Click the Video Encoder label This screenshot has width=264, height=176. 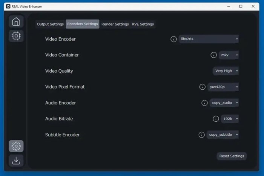(60, 39)
